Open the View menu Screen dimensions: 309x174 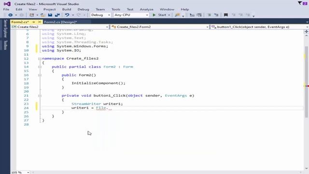pos(33,9)
